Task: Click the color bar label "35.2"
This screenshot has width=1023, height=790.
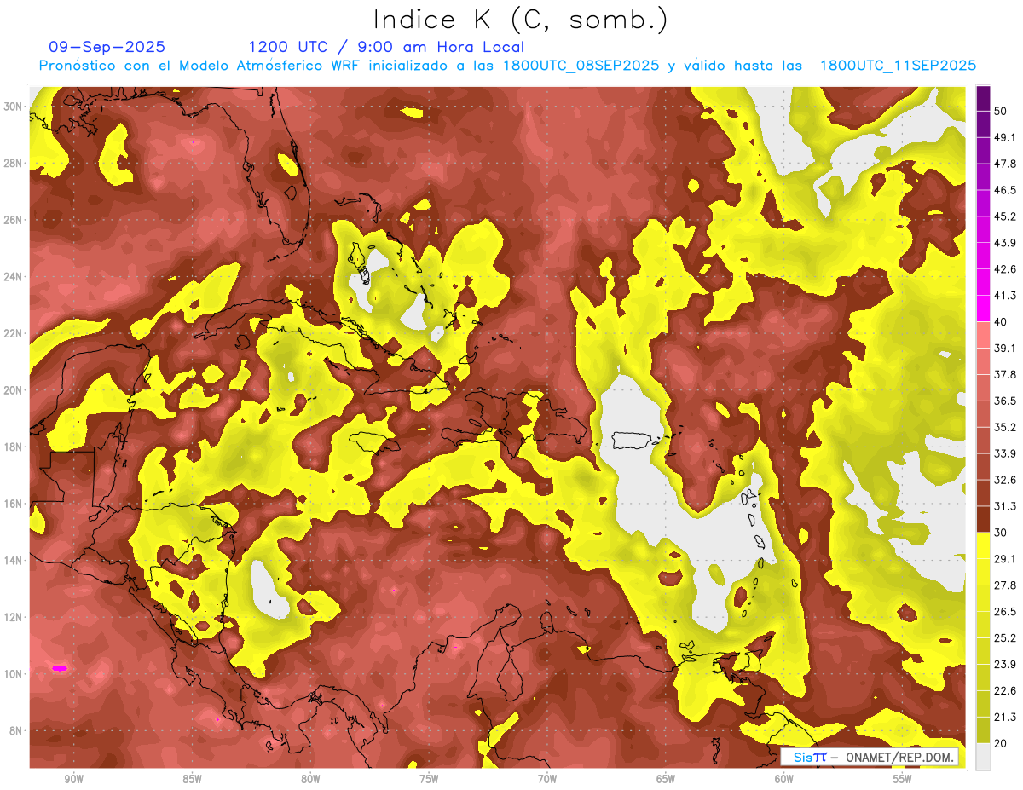Action: (1005, 427)
